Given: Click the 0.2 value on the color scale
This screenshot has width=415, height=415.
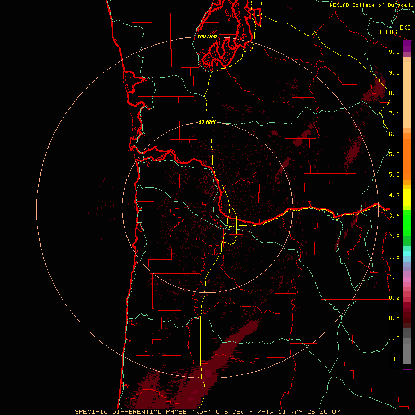Looking at the screenshot, I should [x=394, y=298].
